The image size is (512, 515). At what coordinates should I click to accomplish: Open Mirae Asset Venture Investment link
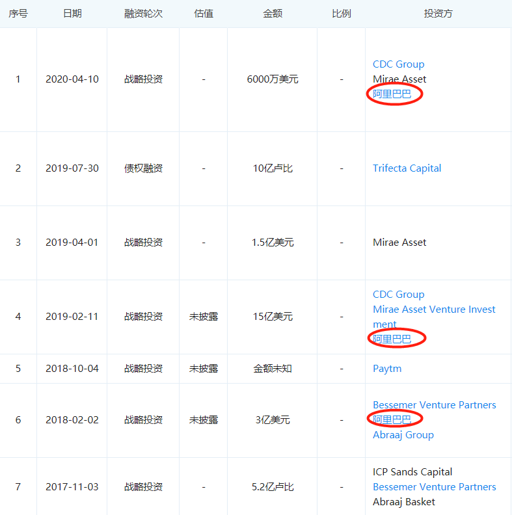[434, 317]
